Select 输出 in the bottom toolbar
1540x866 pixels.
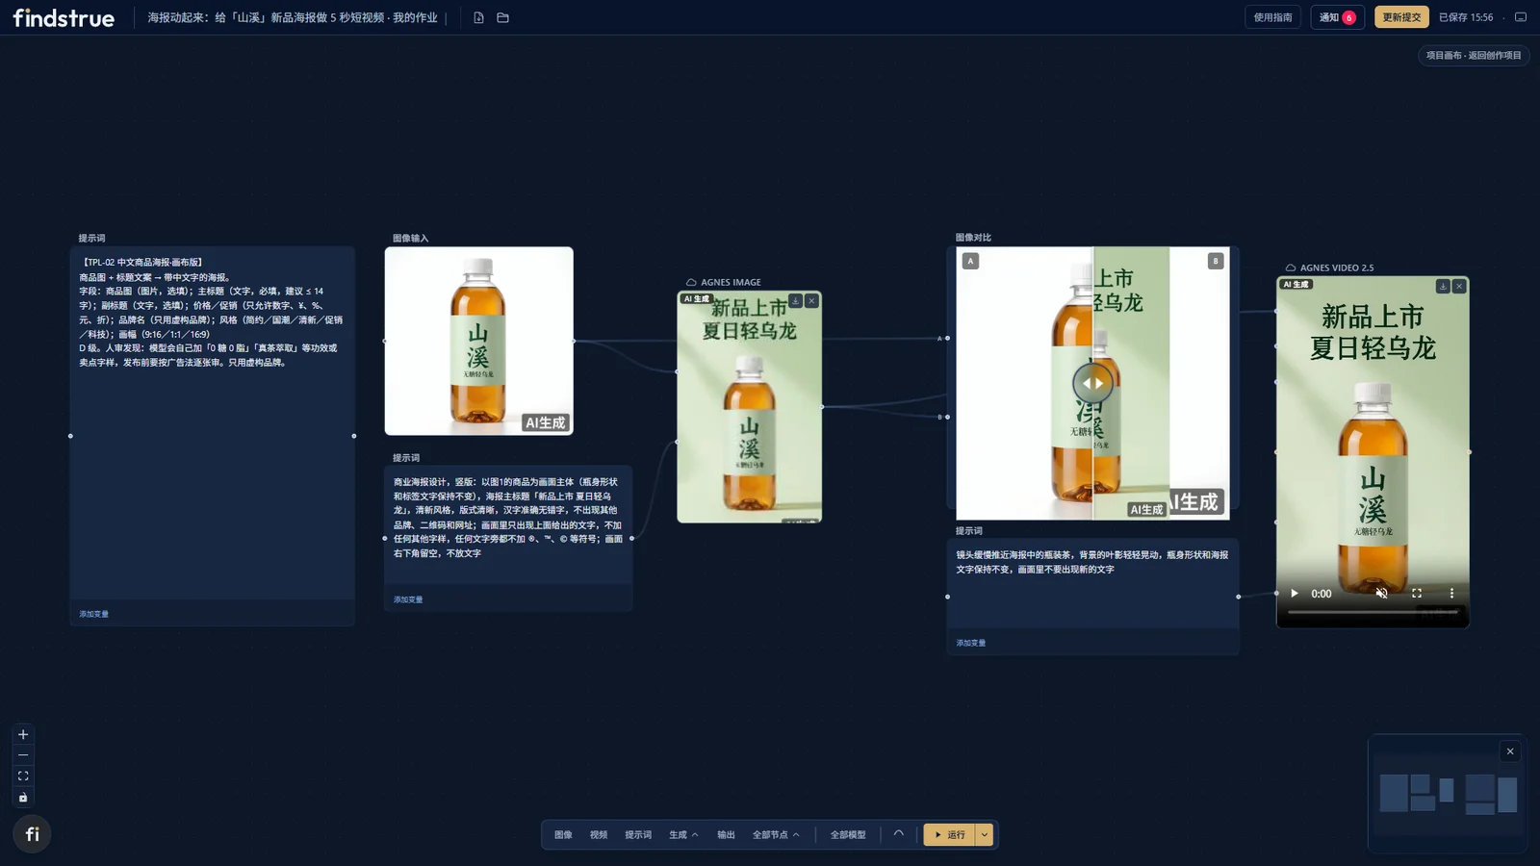[x=726, y=835]
